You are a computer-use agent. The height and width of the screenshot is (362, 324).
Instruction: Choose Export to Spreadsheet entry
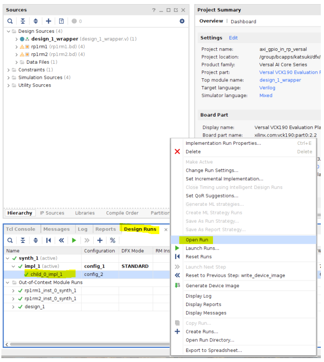coord(243,350)
